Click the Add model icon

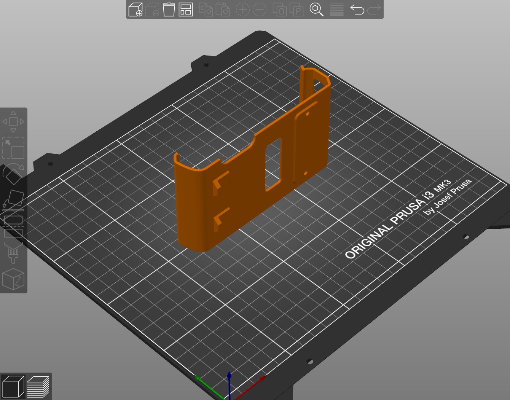[135, 10]
